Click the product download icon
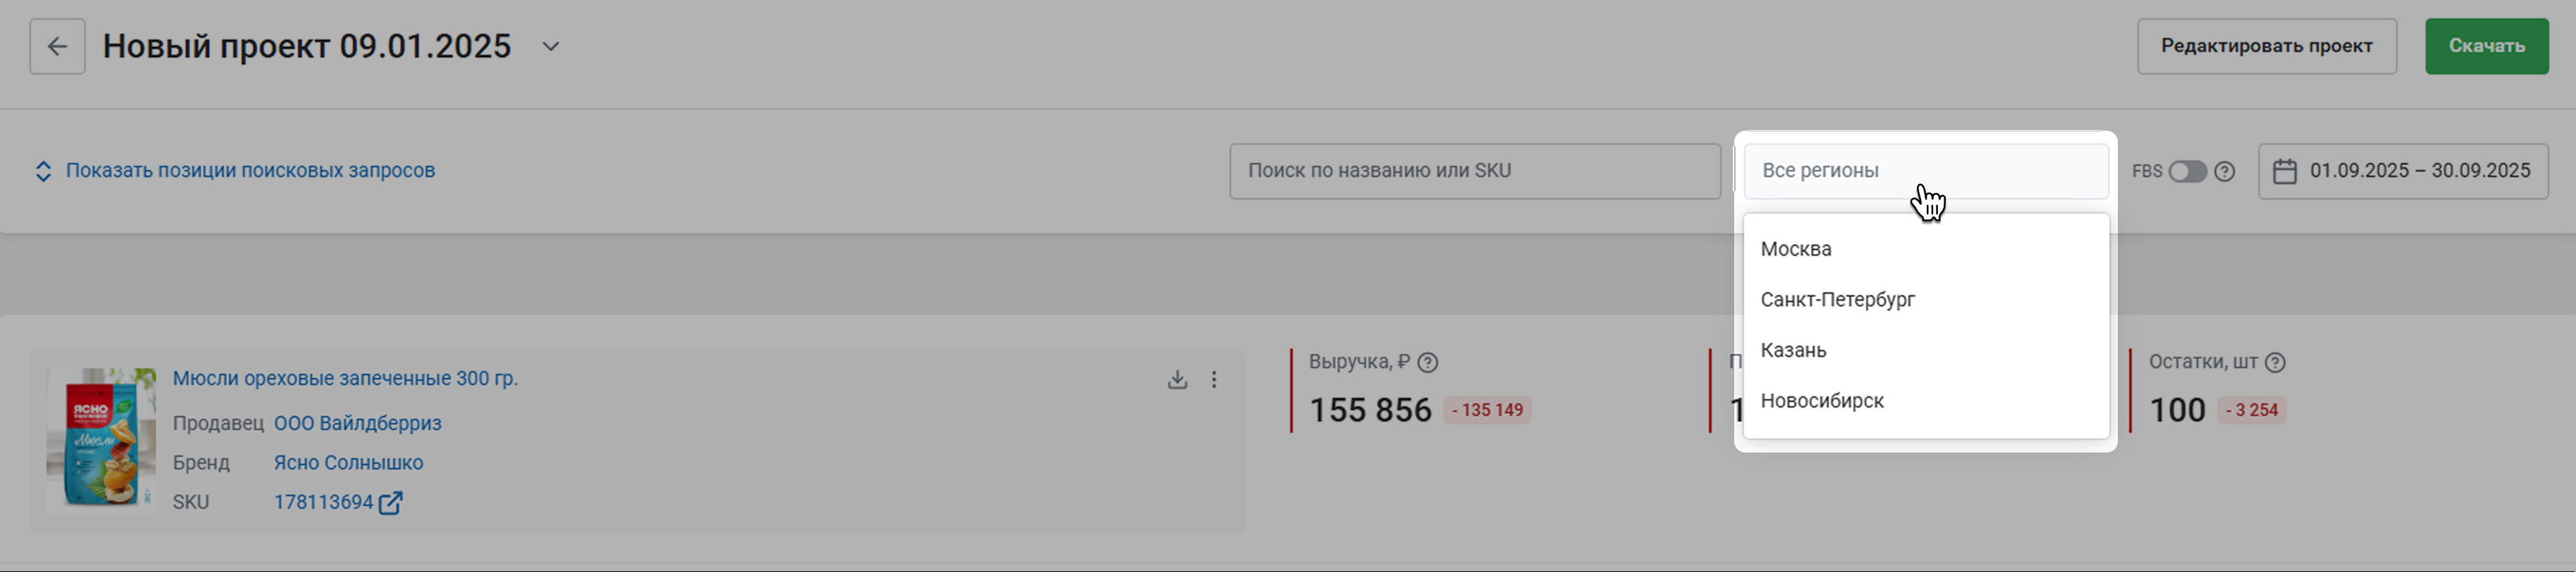The width and height of the screenshot is (2576, 572). click(1177, 380)
